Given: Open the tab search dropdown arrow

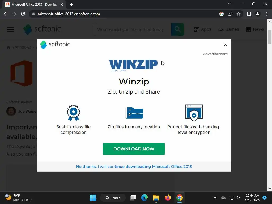Looking at the screenshot, I should [x=229, y=4].
